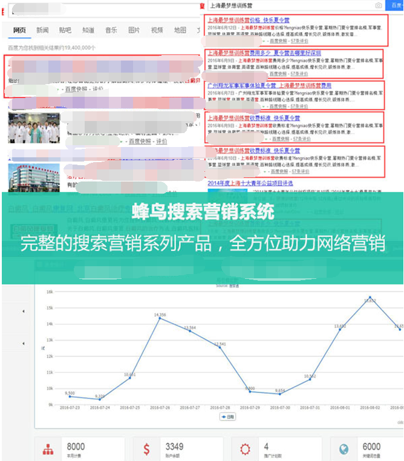Viewport: 404px width, 461px height.
Task: Open the doctors group photo thumbnail
Action: pos(34,128)
